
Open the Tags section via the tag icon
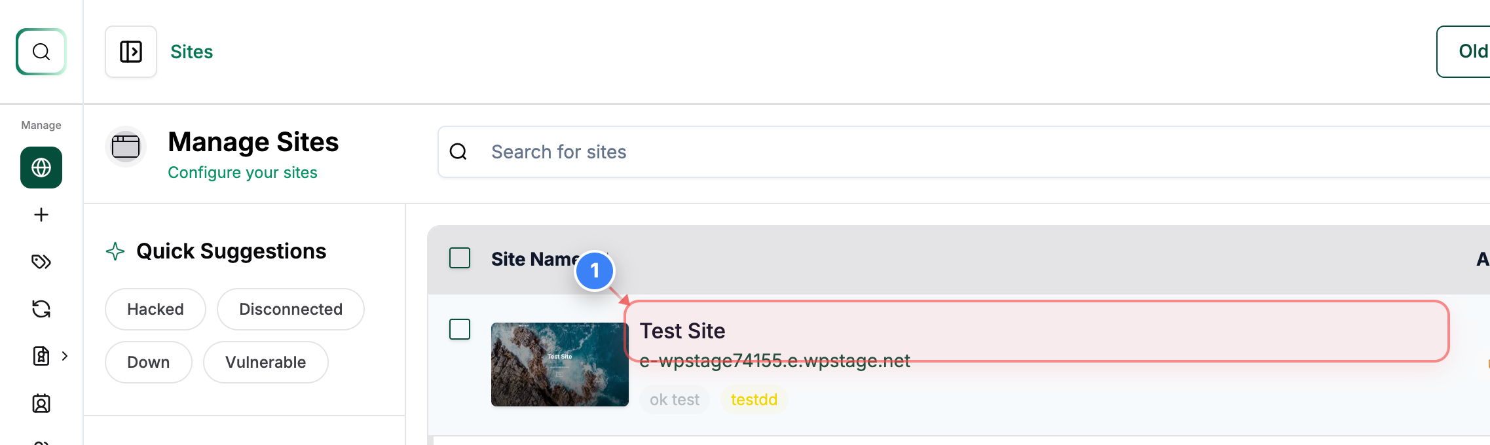pyautogui.click(x=41, y=261)
